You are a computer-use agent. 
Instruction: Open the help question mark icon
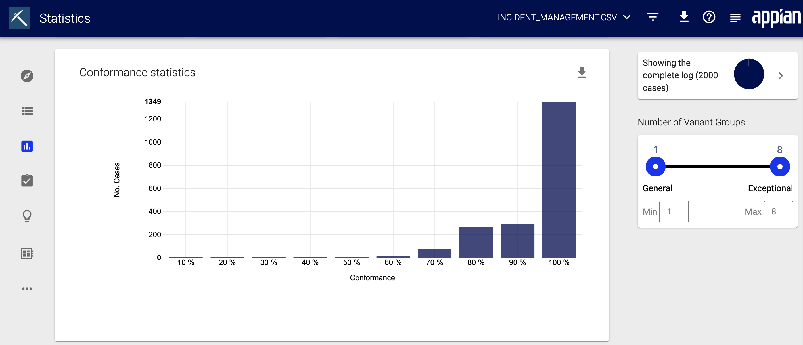coord(709,17)
